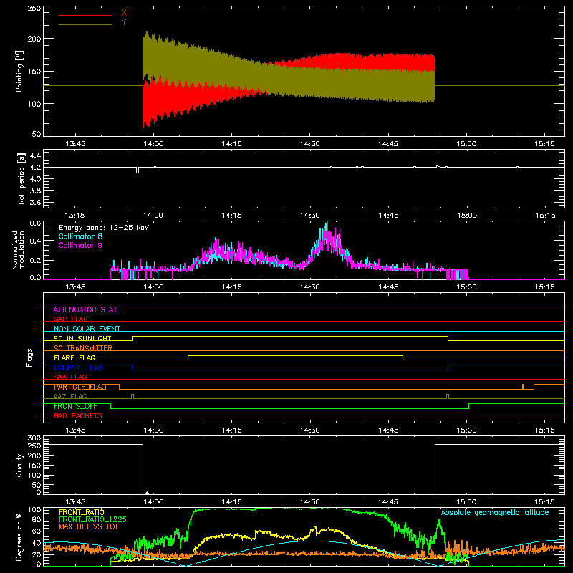
Task: Click the BAD_PACKETS flag label
Action: click(x=78, y=415)
